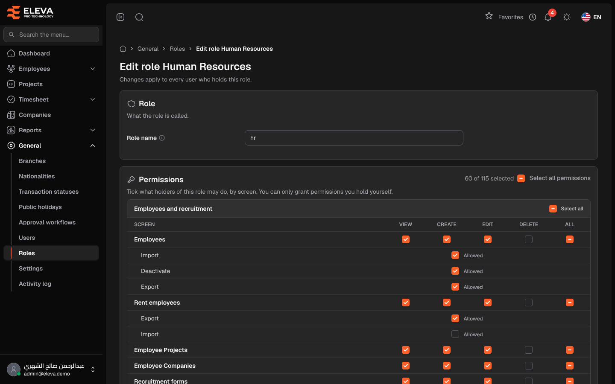Go to Roles in the breadcrumb

click(x=177, y=49)
